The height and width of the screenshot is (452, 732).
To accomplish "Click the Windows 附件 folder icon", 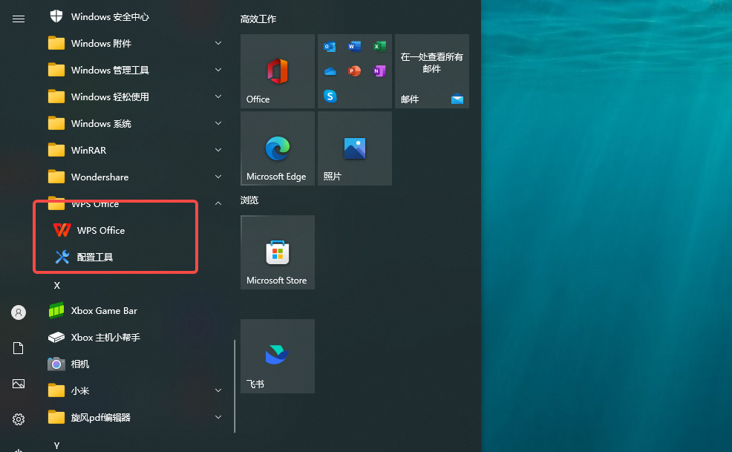I will 56,43.
